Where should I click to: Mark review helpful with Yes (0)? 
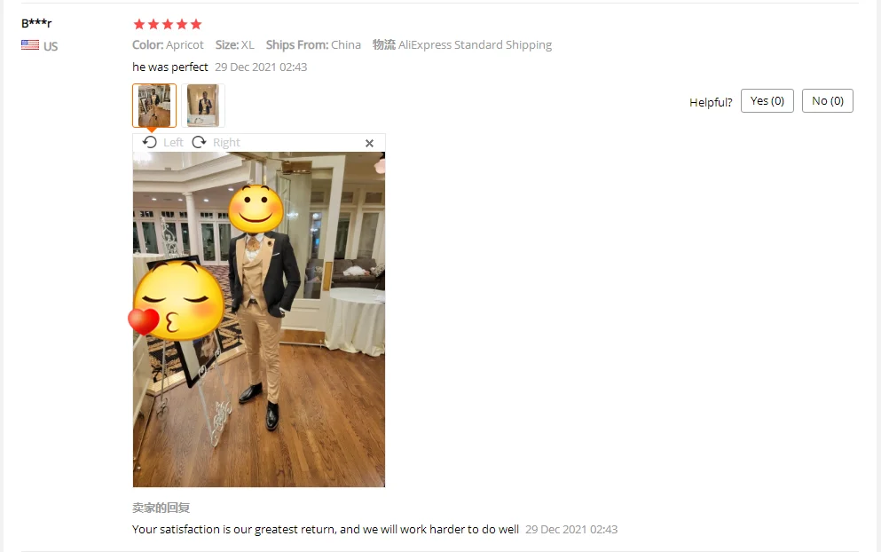[x=767, y=100]
